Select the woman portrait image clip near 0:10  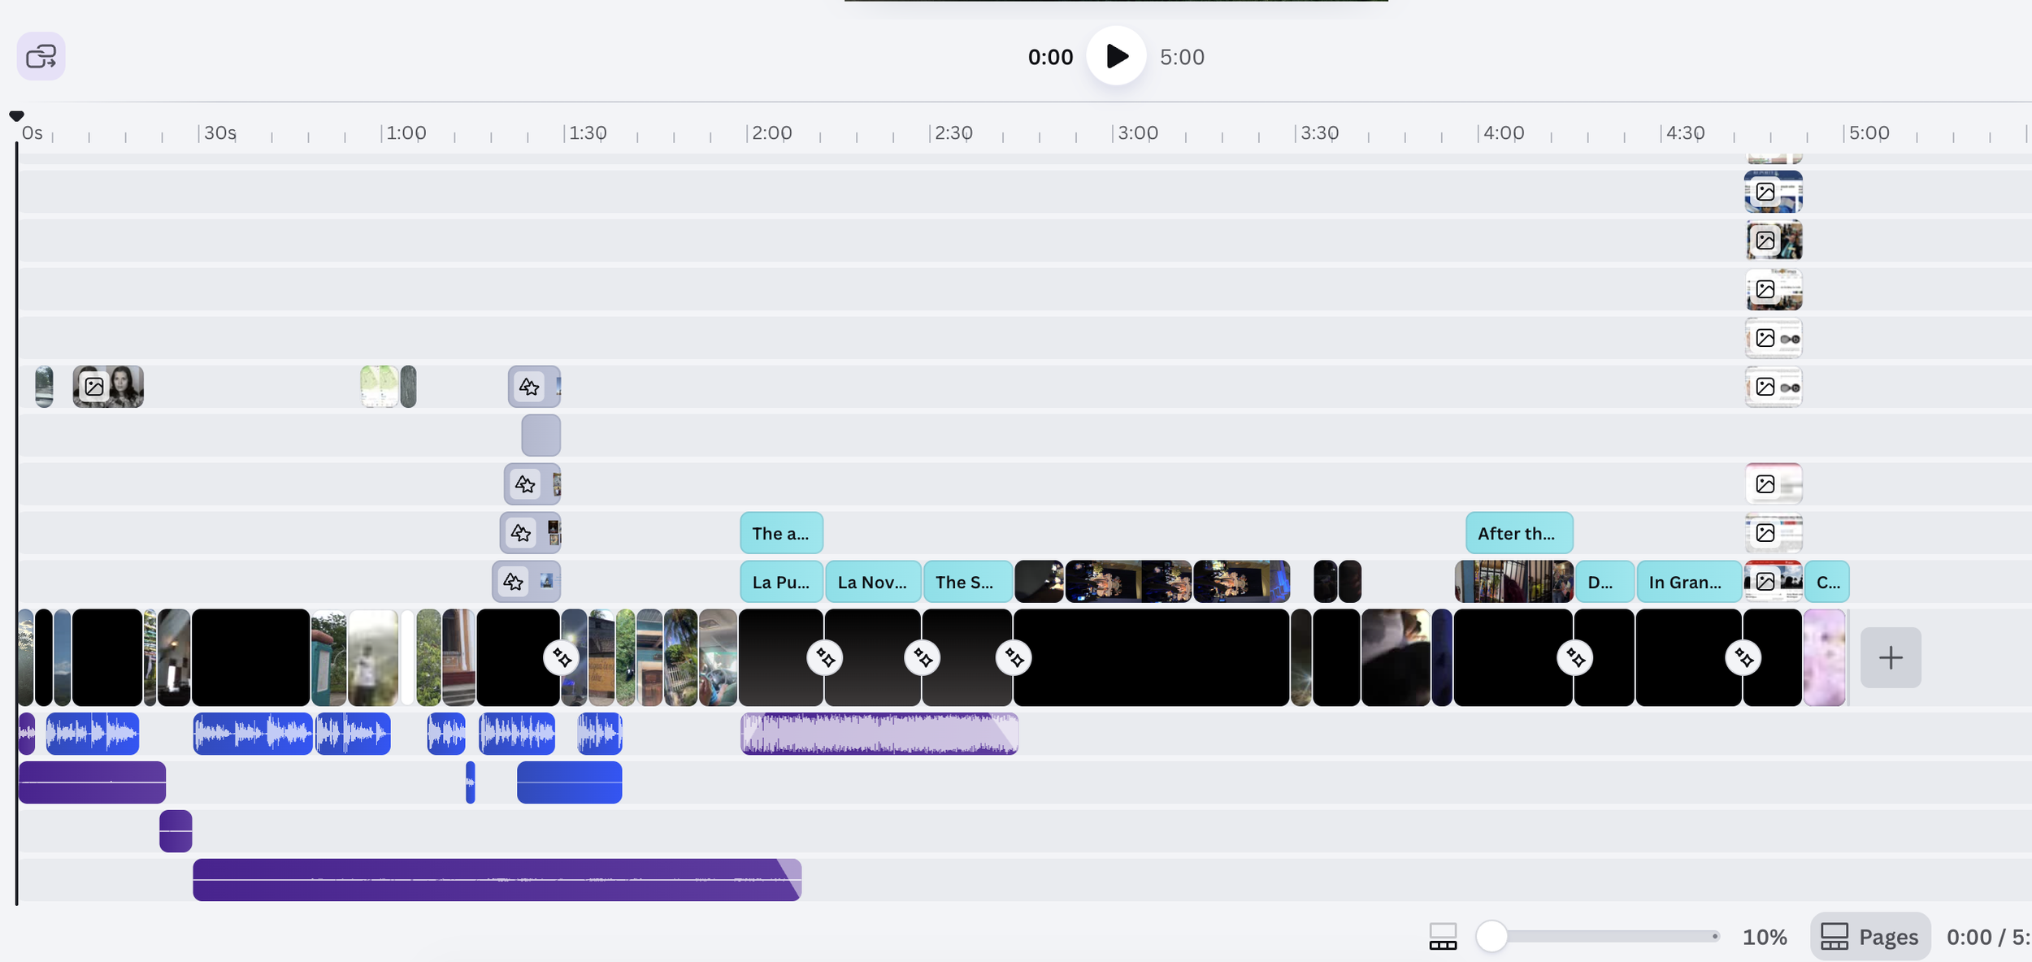[108, 387]
